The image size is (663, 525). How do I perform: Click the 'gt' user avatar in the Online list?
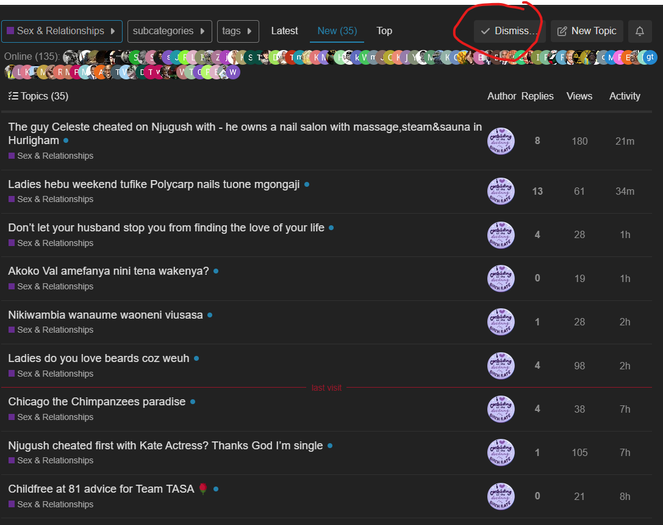pyautogui.click(x=650, y=57)
